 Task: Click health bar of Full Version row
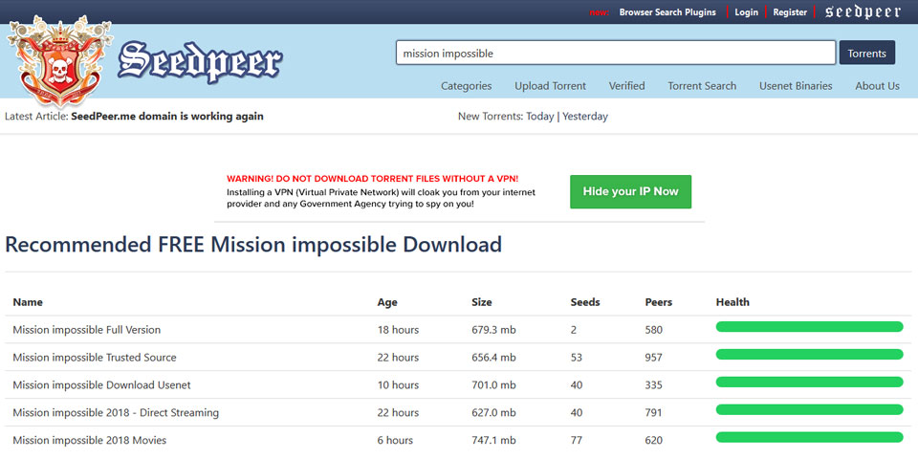809,327
